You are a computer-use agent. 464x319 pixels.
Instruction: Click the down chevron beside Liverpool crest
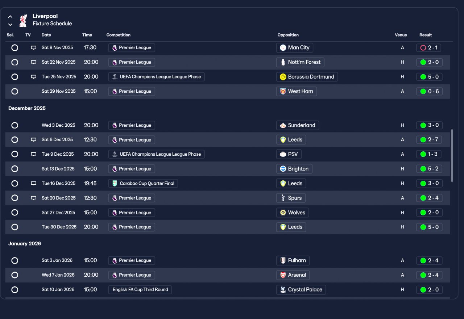(10, 25)
